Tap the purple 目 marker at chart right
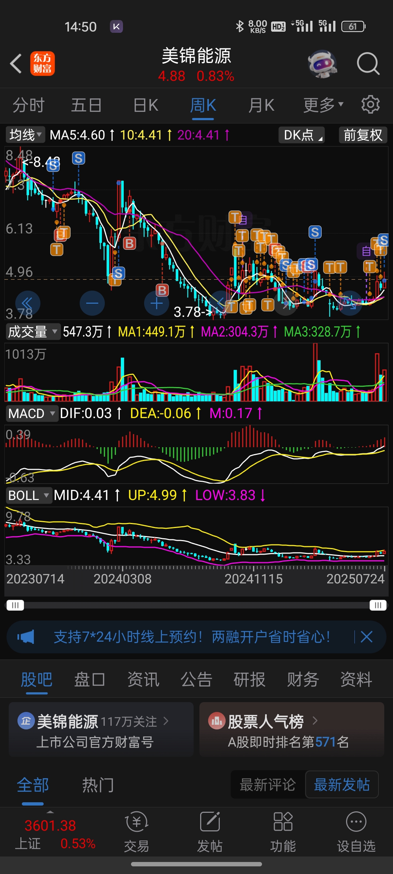393x874 pixels. pyautogui.click(x=366, y=251)
